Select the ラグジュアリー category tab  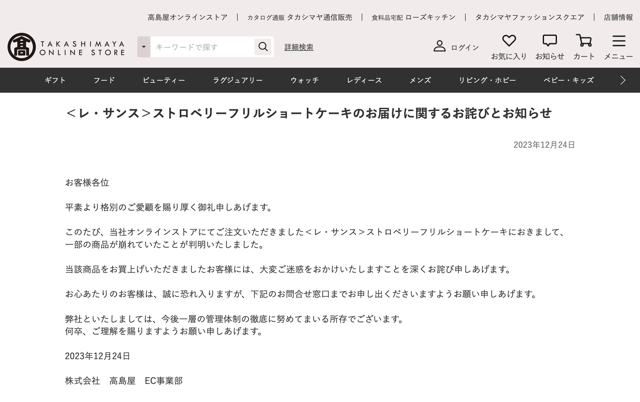coord(238,80)
